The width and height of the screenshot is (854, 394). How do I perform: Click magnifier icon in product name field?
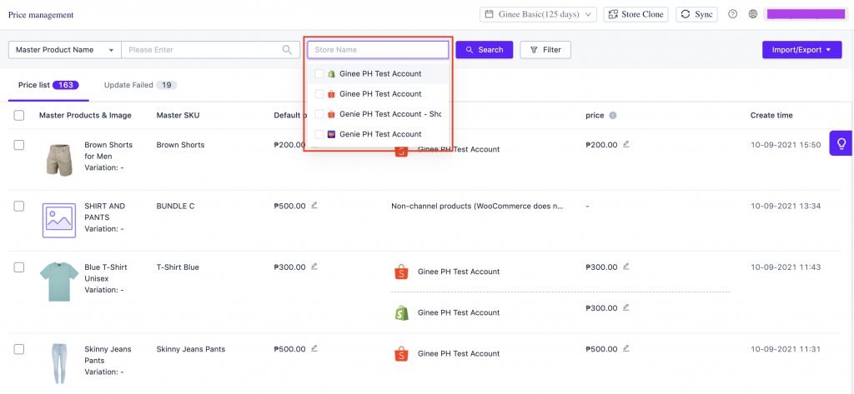pyautogui.click(x=287, y=49)
